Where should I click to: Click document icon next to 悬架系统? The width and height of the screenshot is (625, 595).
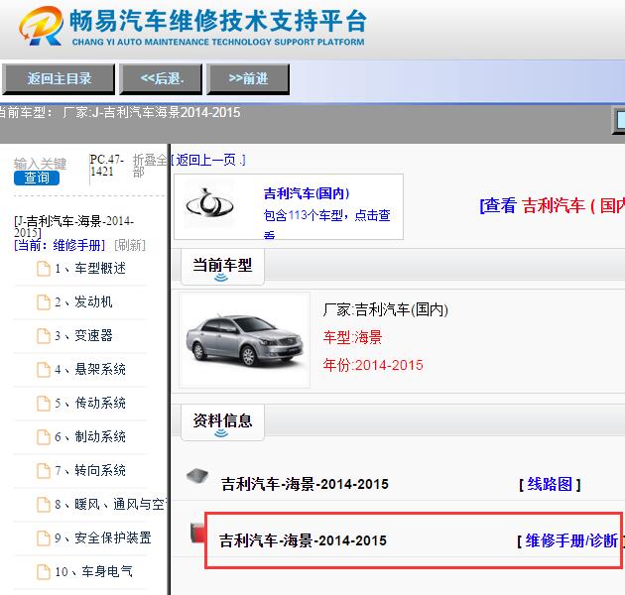pyautogui.click(x=44, y=370)
